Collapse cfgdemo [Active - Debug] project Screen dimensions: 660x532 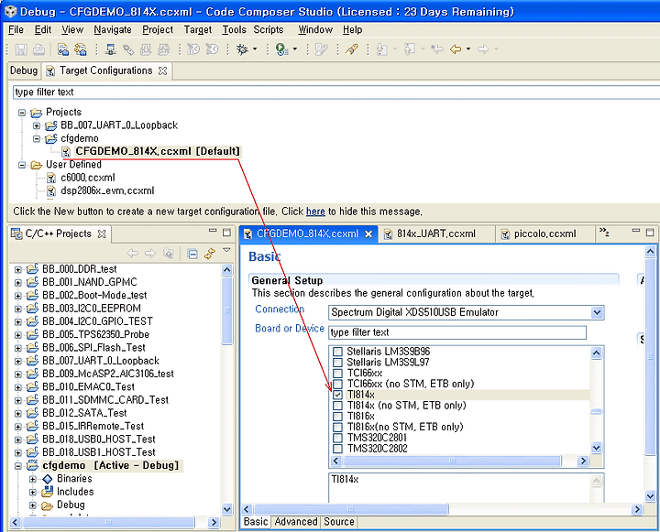[18, 466]
